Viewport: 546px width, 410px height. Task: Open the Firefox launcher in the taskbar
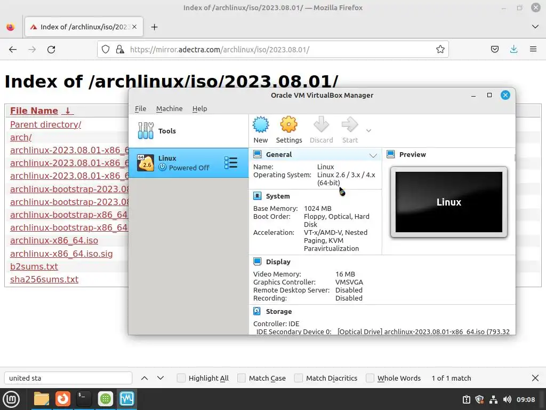click(x=63, y=399)
